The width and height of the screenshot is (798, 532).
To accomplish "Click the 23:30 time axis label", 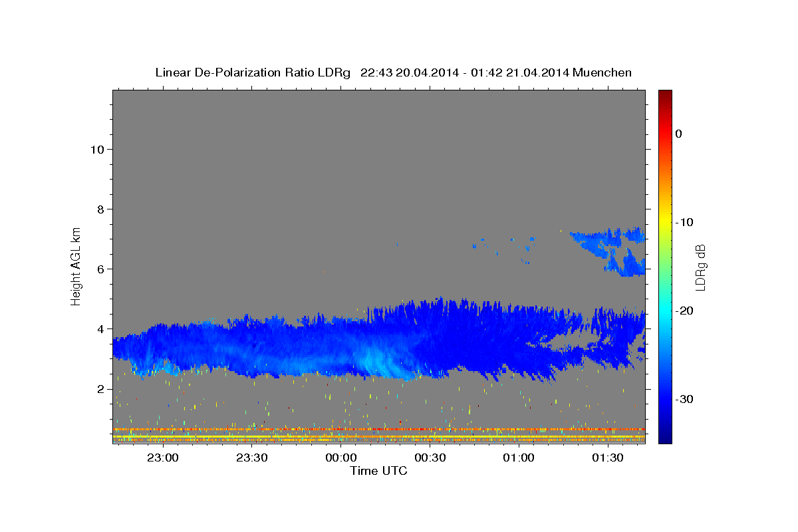I will (x=251, y=458).
